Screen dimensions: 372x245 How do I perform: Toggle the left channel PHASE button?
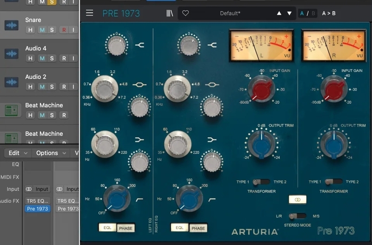pos(126,228)
